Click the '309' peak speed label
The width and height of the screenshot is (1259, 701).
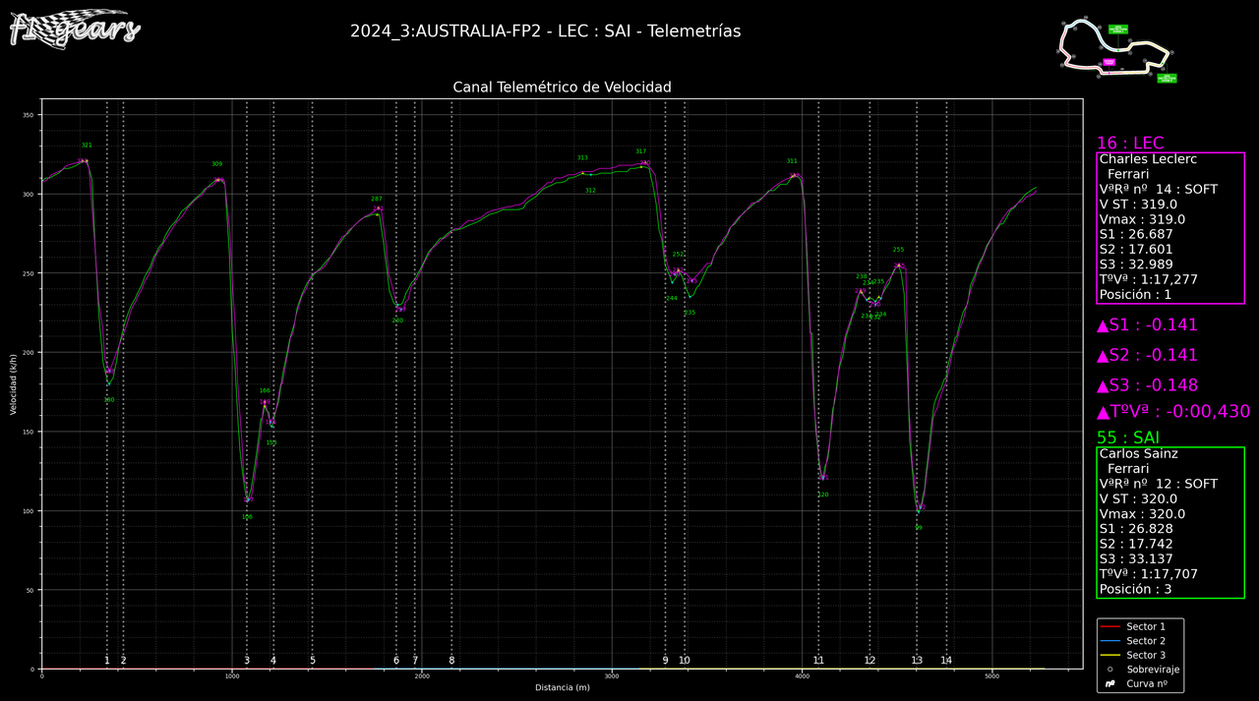(x=216, y=164)
